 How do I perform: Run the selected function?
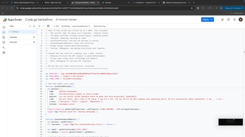(57, 26)
